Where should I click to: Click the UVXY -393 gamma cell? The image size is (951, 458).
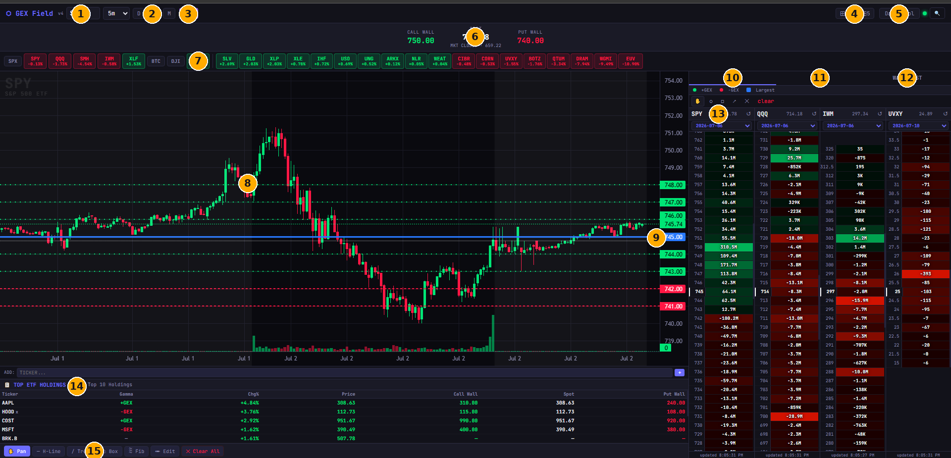pyautogui.click(x=926, y=274)
